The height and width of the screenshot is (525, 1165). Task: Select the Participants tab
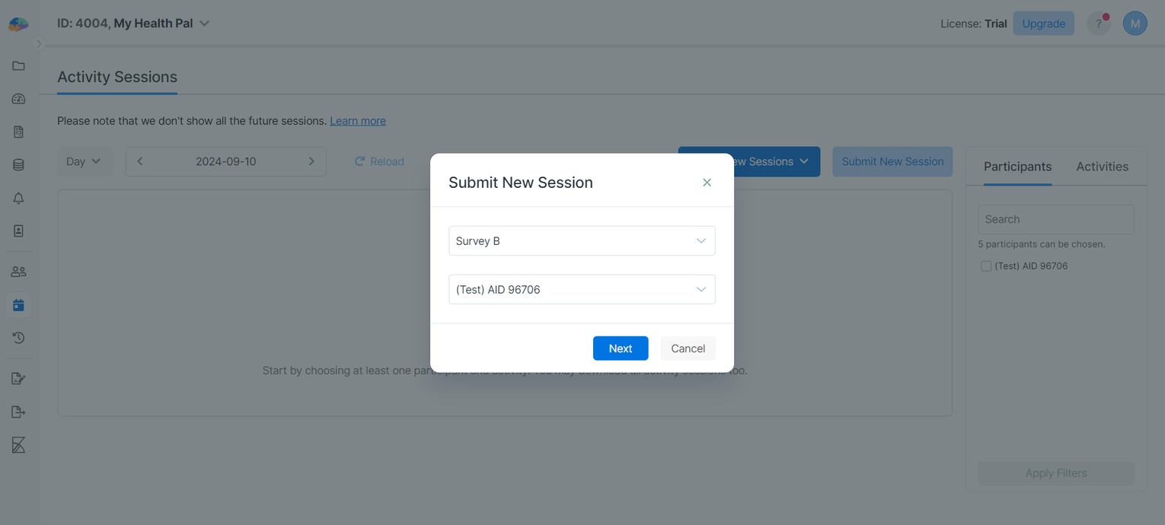click(x=1017, y=166)
